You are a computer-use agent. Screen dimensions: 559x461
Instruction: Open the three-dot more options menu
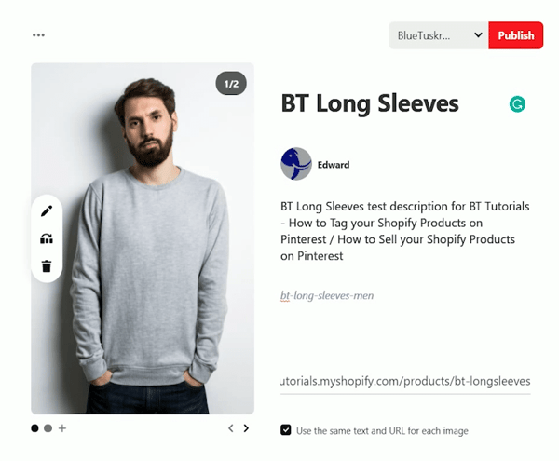pyautogui.click(x=38, y=34)
